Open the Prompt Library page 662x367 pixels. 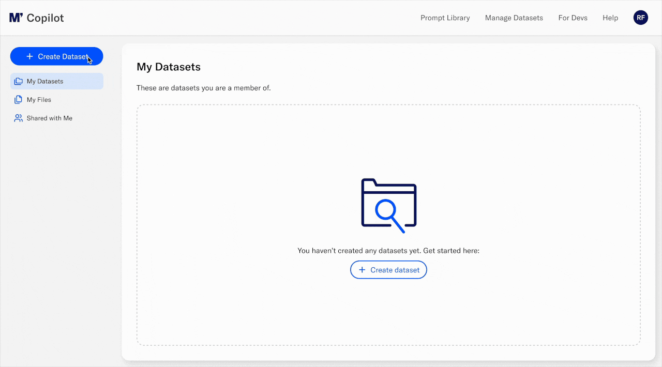click(445, 18)
